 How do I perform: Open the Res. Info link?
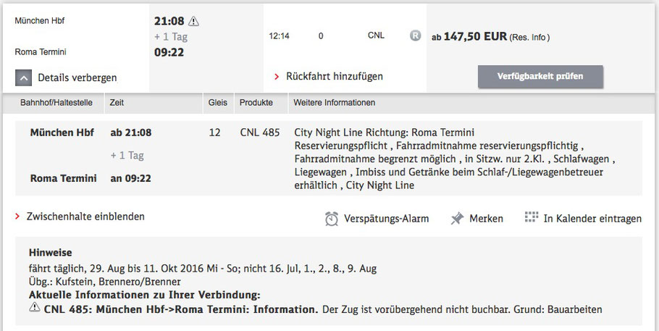(x=529, y=36)
